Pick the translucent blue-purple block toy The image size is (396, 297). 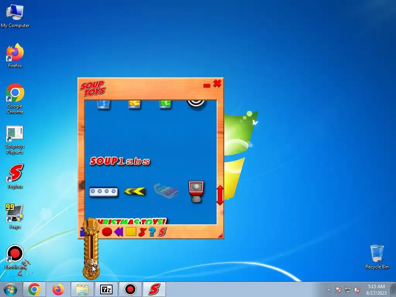point(166,191)
